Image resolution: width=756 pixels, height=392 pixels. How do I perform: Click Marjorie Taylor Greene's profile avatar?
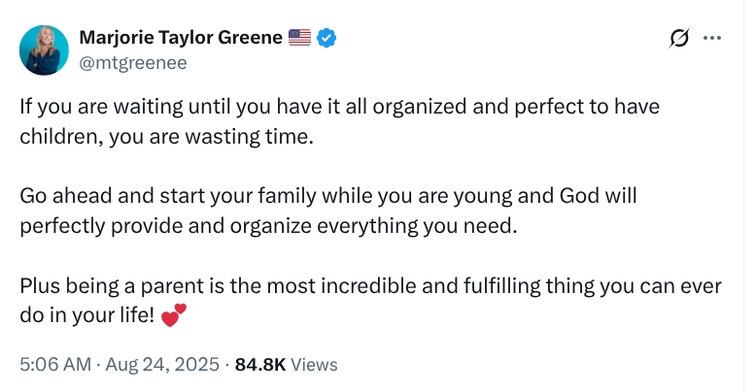click(x=44, y=50)
